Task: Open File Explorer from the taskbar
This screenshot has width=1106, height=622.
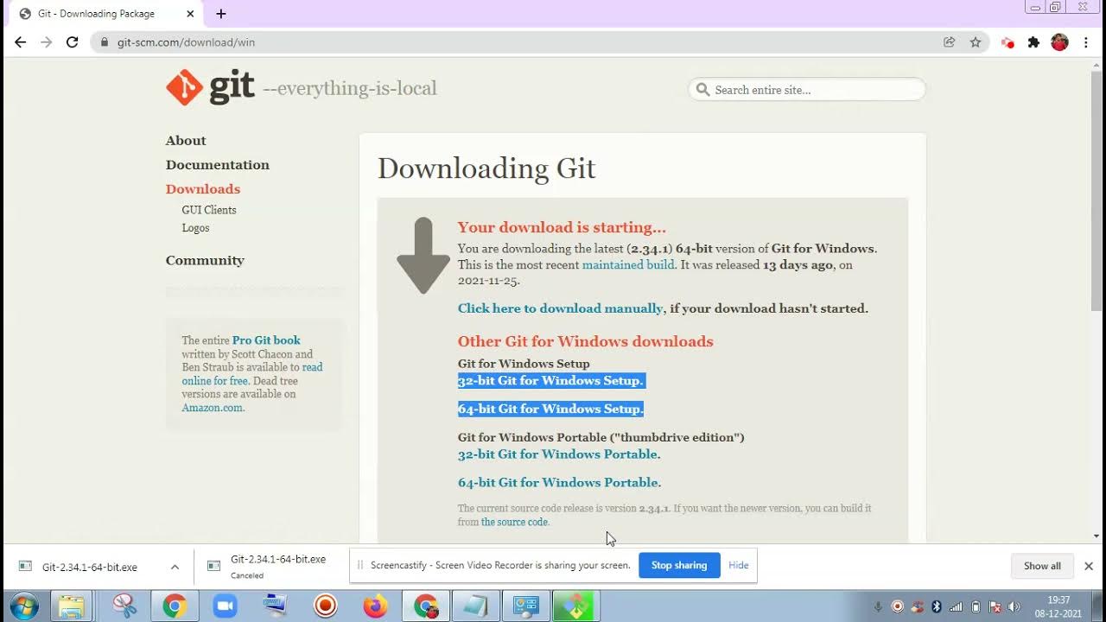Action: (x=73, y=606)
